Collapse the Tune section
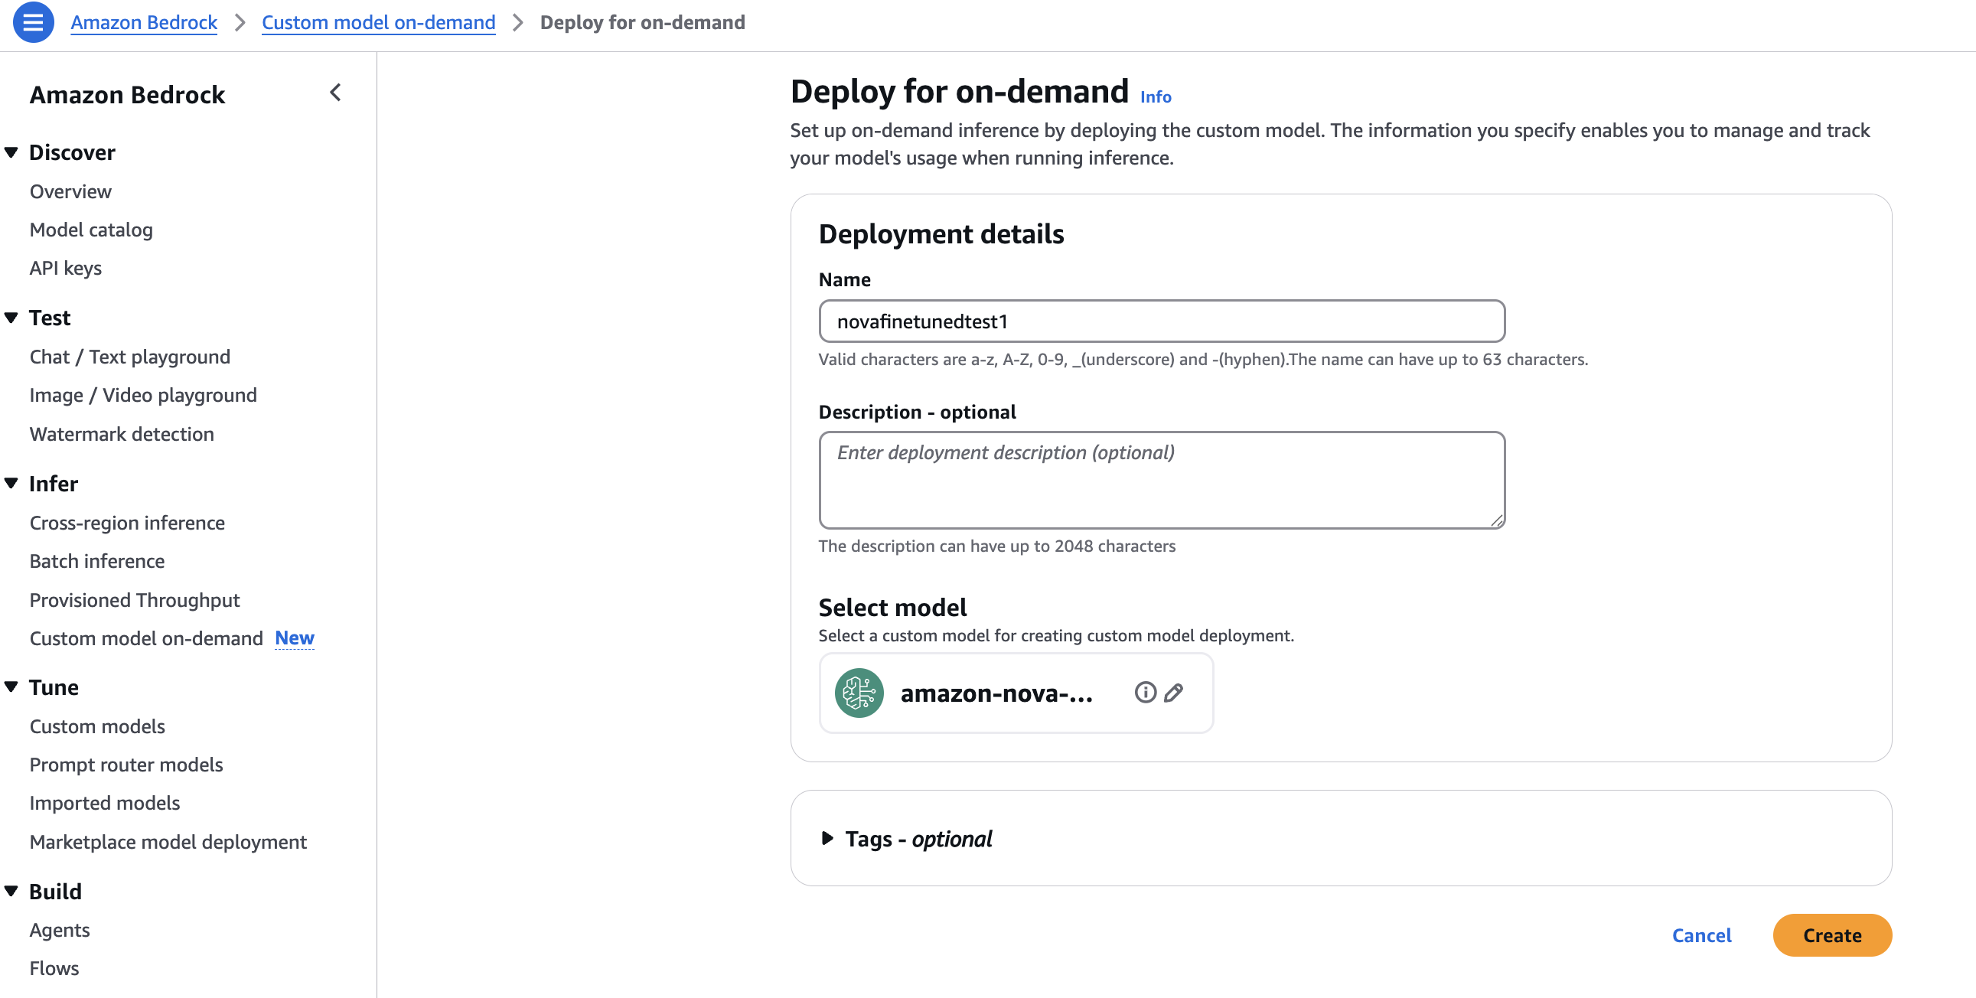This screenshot has width=1976, height=998. coord(11,687)
